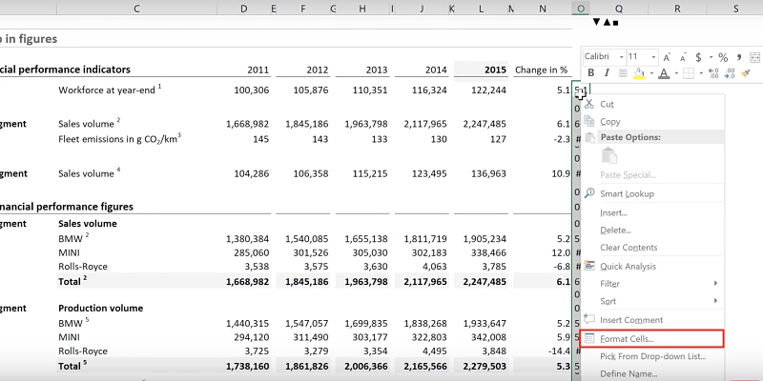Click Insert Comment in the context menu
This screenshot has width=763, height=381.
tap(631, 320)
